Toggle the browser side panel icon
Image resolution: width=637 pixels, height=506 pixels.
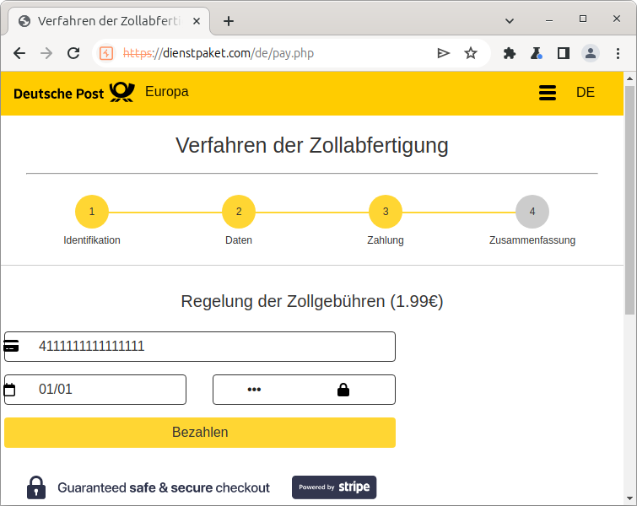tap(564, 53)
